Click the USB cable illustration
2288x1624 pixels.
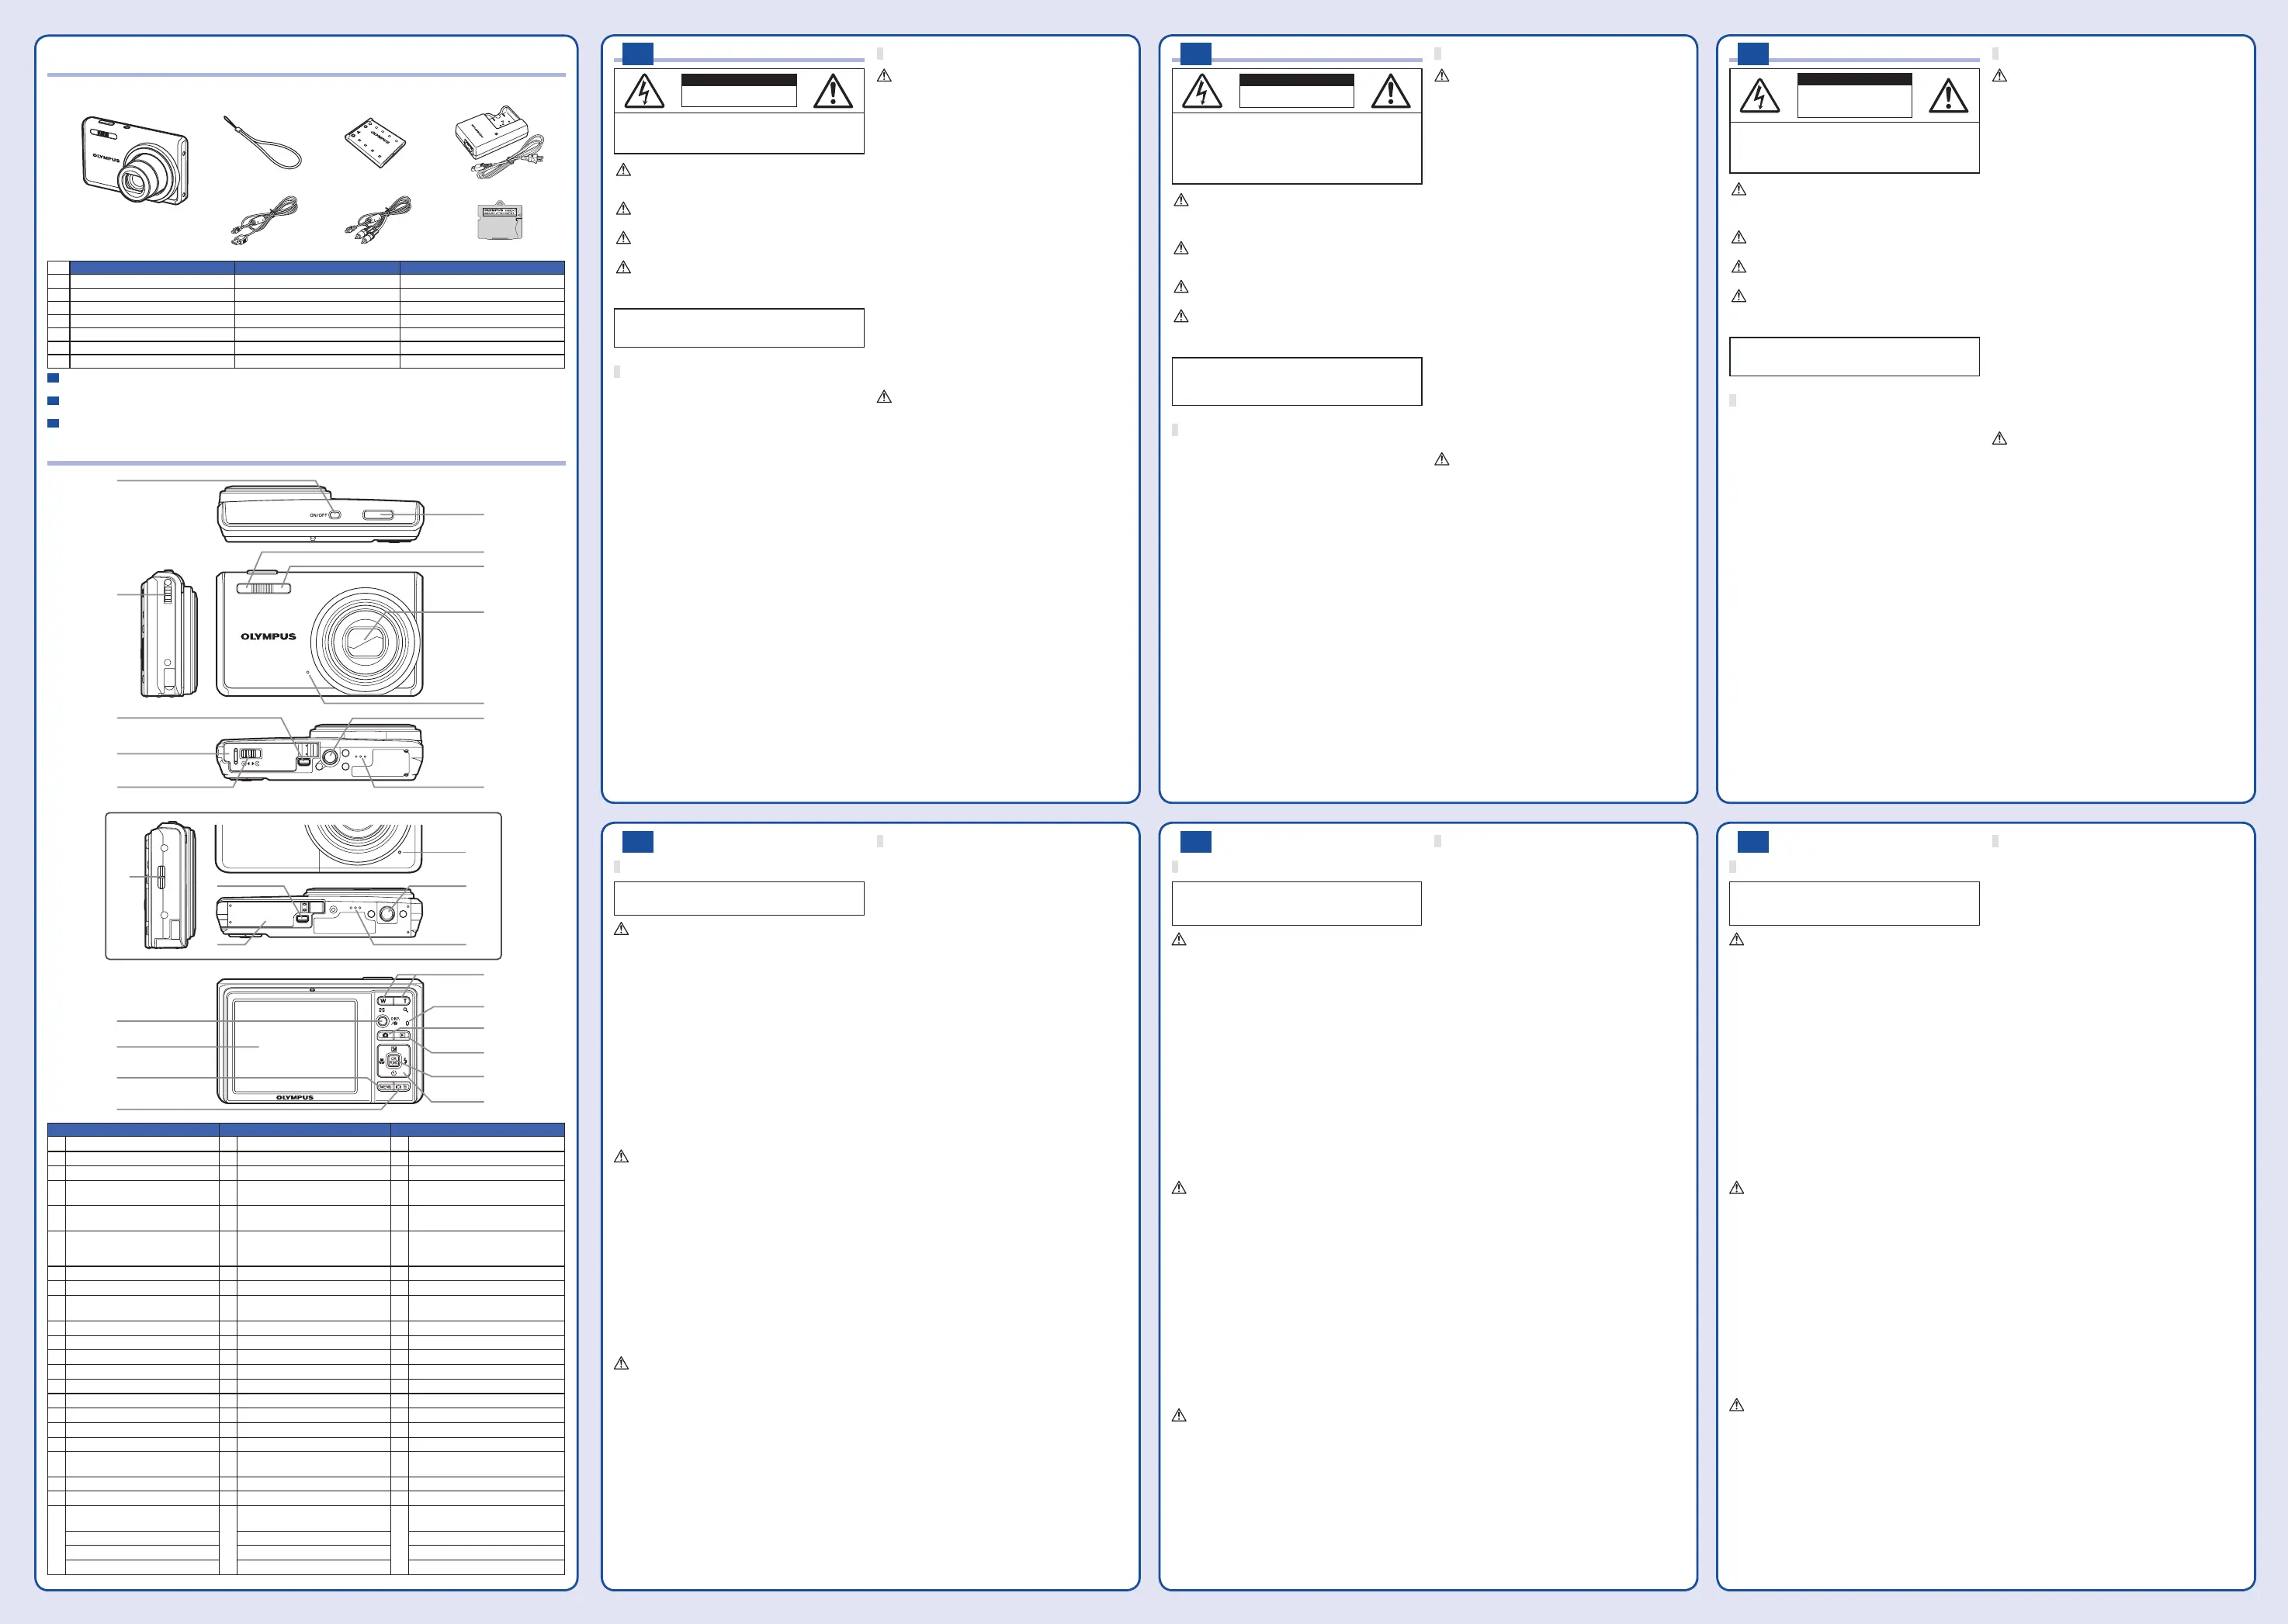tap(264, 221)
